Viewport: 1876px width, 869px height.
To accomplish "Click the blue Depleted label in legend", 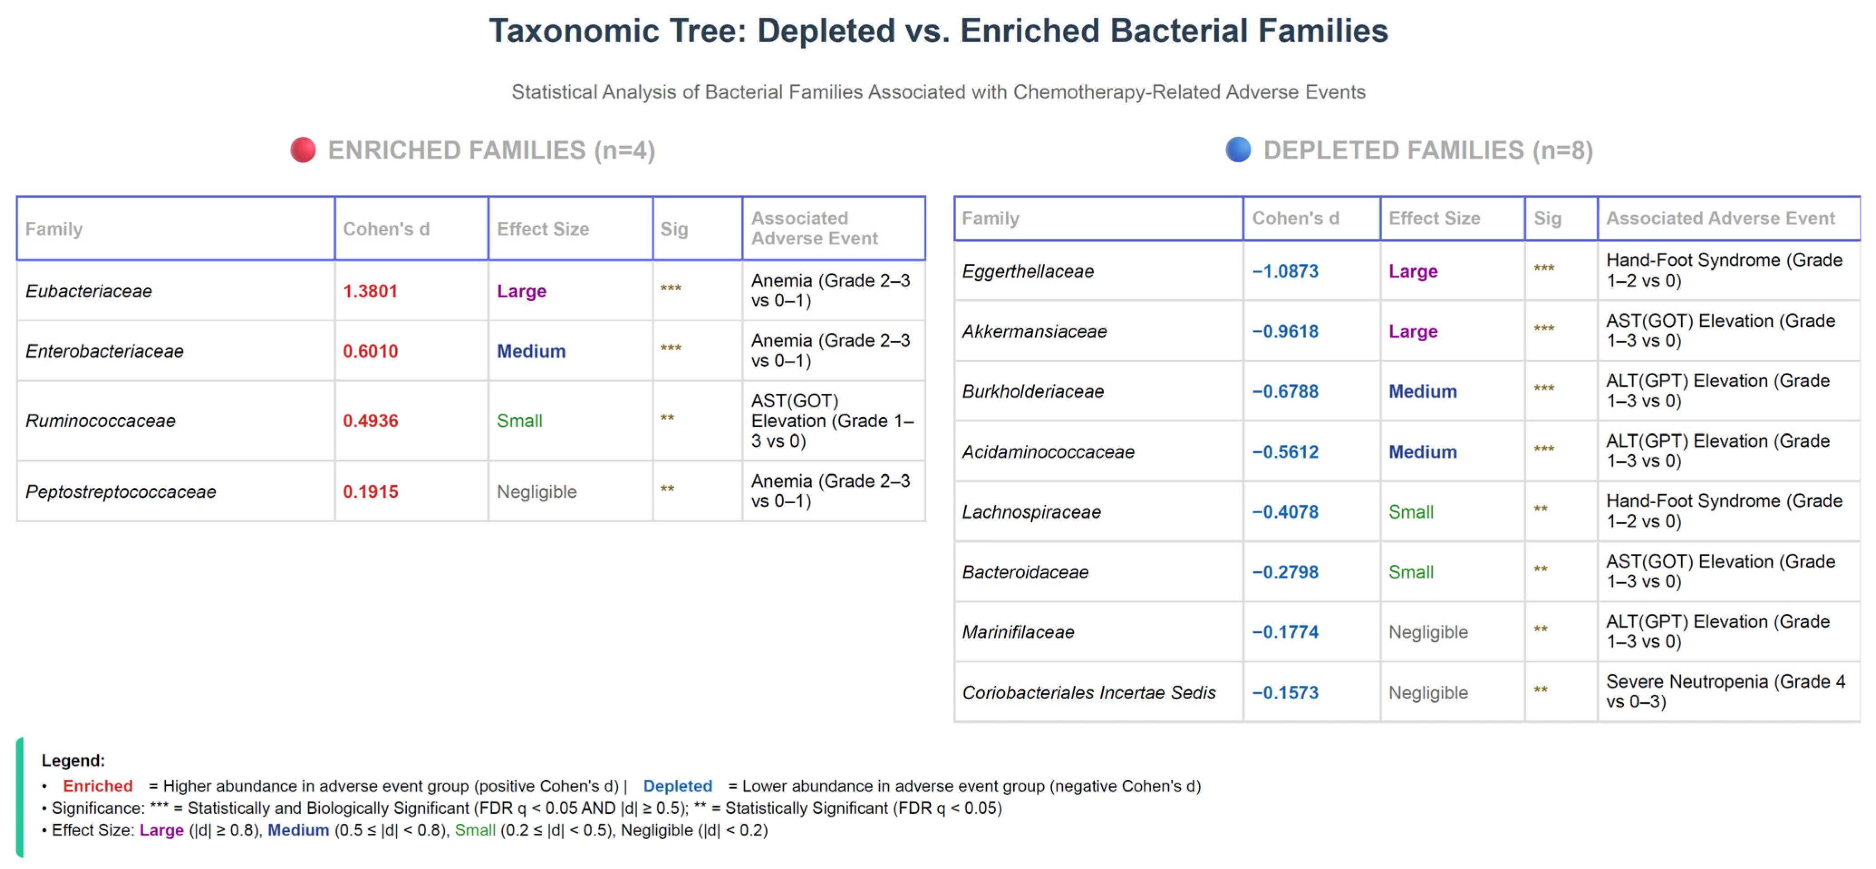I will coord(677,786).
